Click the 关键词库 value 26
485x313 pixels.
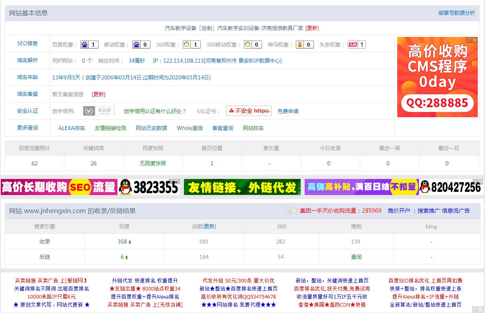coord(94,163)
